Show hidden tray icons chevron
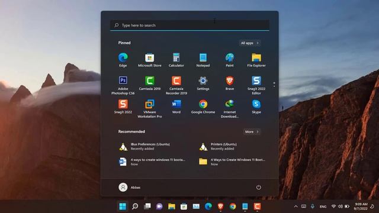The width and height of the screenshot is (379, 213). [296, 206]
